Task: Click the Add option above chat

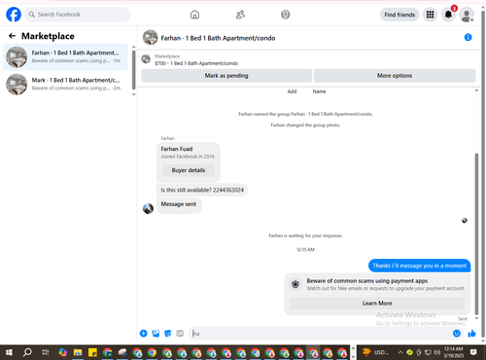Action: click(292, 91)
